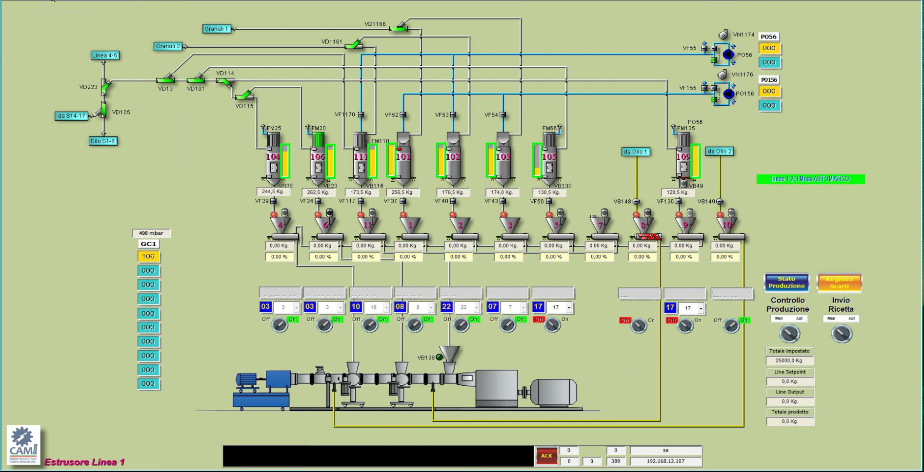
Task: Go to the Granuli 2 source label
Action: point(168,46)
